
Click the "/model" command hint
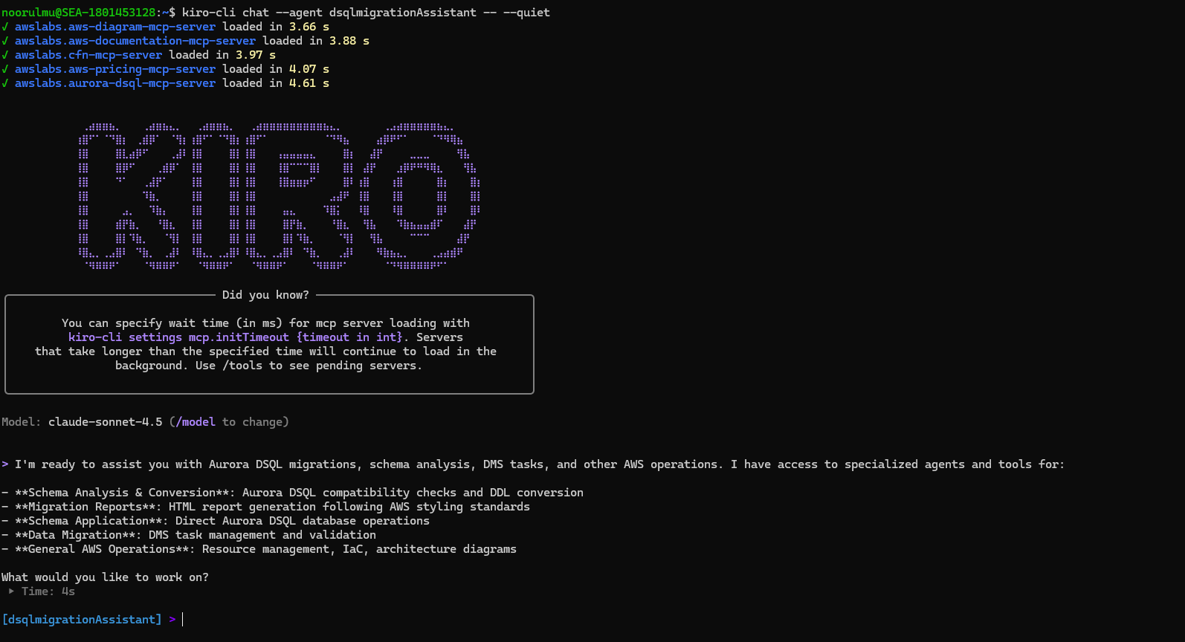[x=196, y=422]
